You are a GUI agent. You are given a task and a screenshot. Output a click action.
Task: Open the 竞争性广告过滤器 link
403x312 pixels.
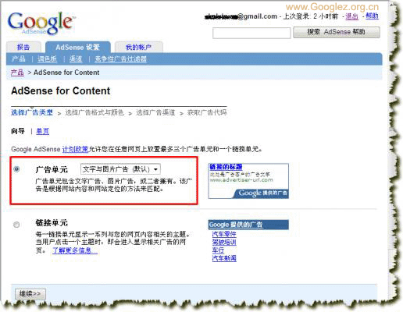click(x=120, y=59)
